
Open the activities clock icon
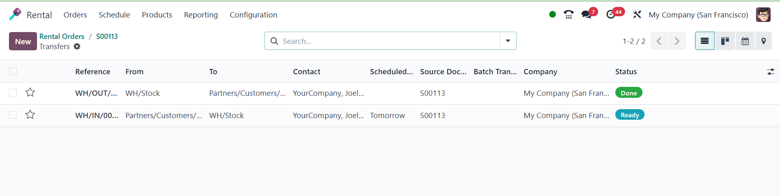coord(611,15)
